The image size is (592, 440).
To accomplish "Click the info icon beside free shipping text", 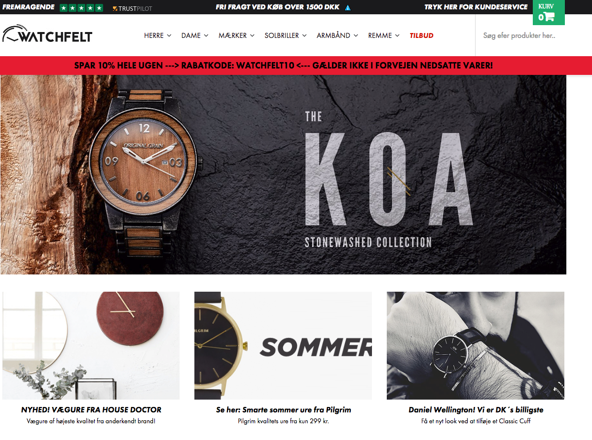I will (x=348, y=8).
